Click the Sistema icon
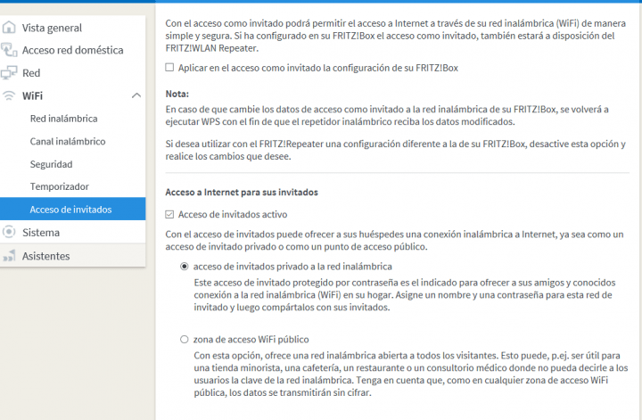Image resolution: width=642 pixels, height=420 pixels. click(9, 232)
